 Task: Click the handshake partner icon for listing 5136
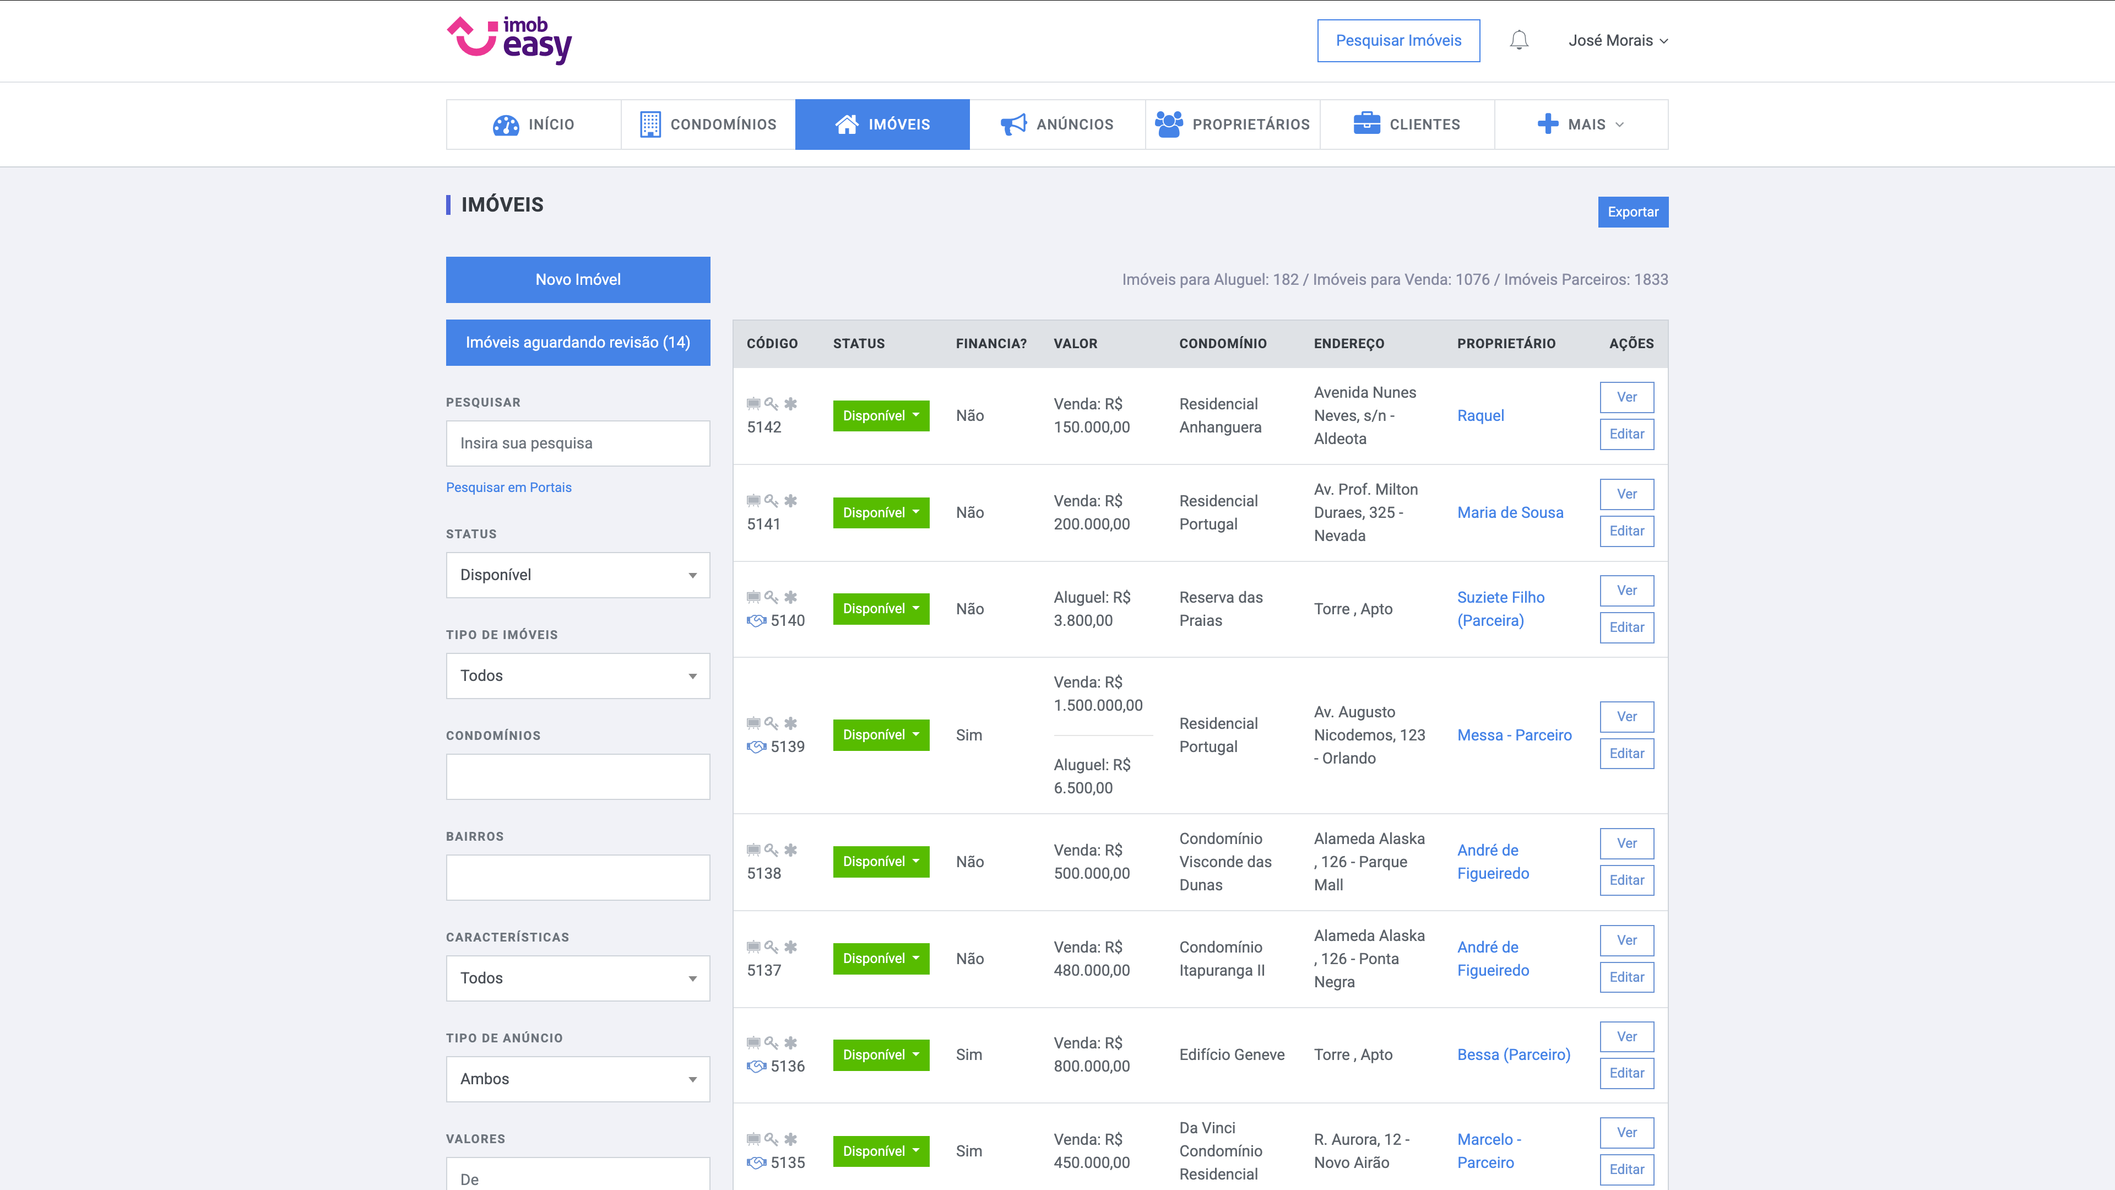click(756, 1067)
